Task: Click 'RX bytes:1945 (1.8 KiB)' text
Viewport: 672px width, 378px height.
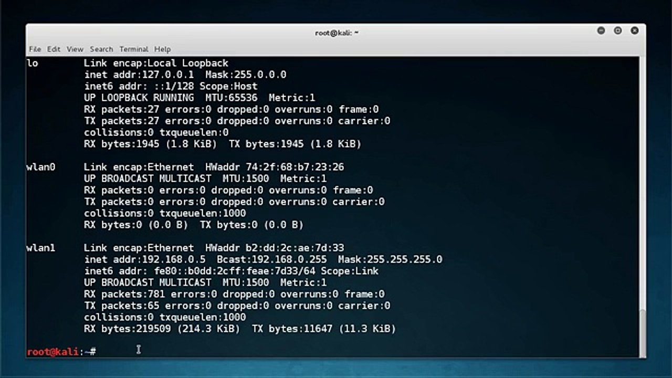Action: coord(150,144)
